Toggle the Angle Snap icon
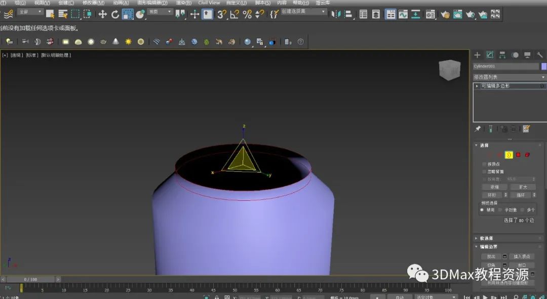Image resolution: width=547 pixels, height=299 pixels. 235,14
